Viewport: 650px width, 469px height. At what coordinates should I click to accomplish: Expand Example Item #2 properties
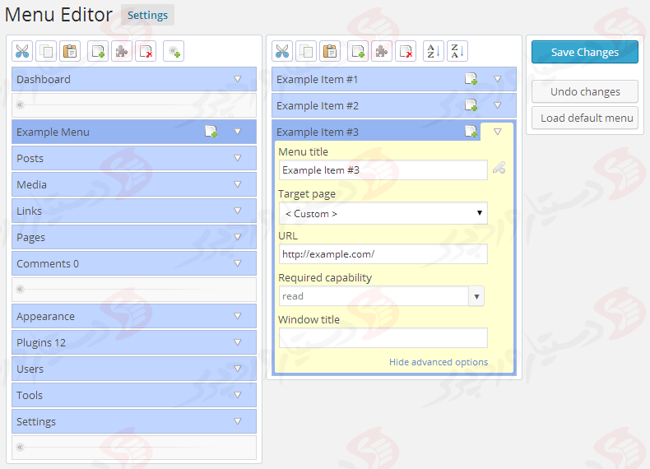click(x=498, y=105)
